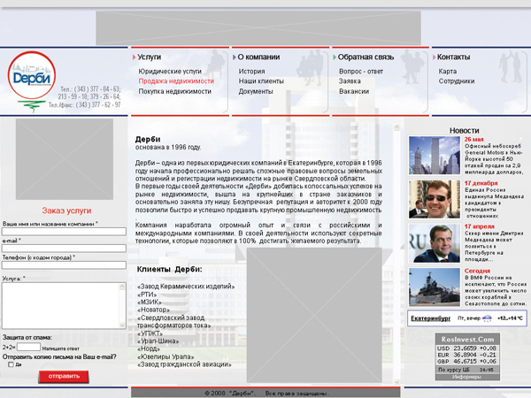Click the arrow icon beside Услуги
Image resolution: width=531 pixels, height=398 pixels.
(x=134, y=57)
